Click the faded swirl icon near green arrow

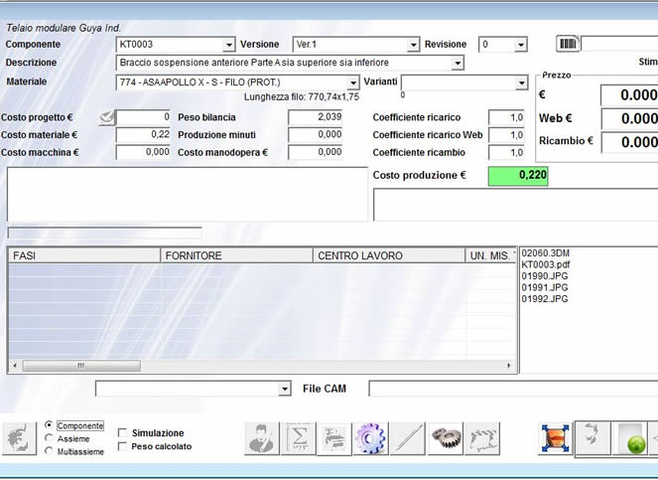(x=592, y=438)
